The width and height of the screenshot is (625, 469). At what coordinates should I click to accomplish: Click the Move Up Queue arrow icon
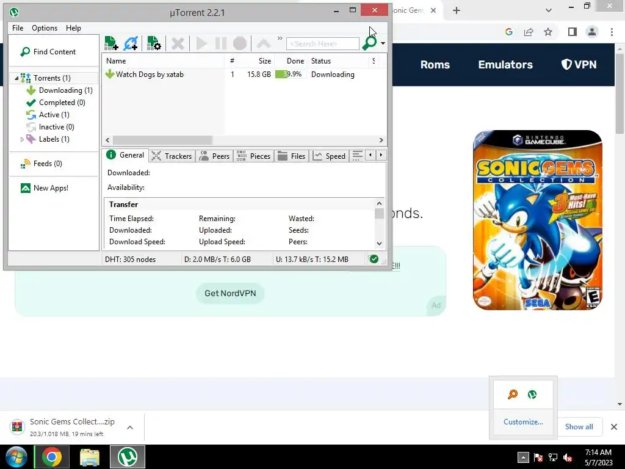click(264, 43)
